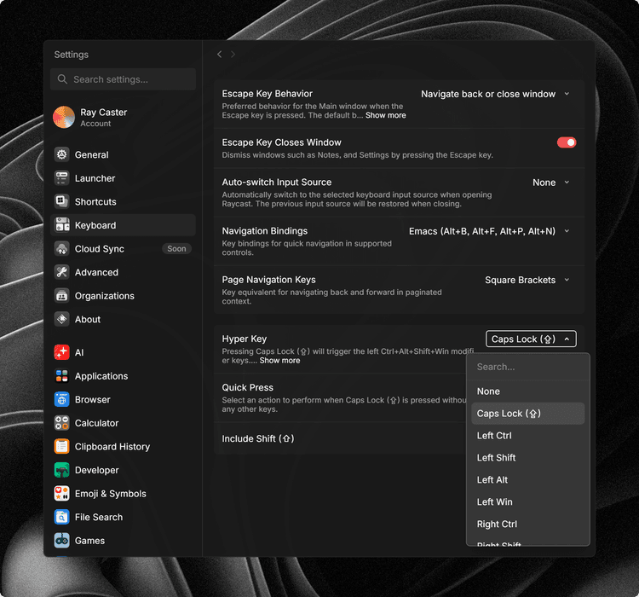Click the General gear icon in sidebar
Viewport: 639px width, 597px height.
tap(62, 154)
